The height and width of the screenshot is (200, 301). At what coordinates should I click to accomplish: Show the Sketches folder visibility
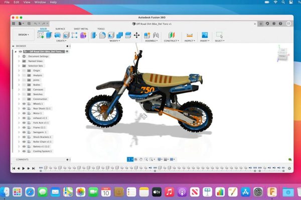(24, 94)
